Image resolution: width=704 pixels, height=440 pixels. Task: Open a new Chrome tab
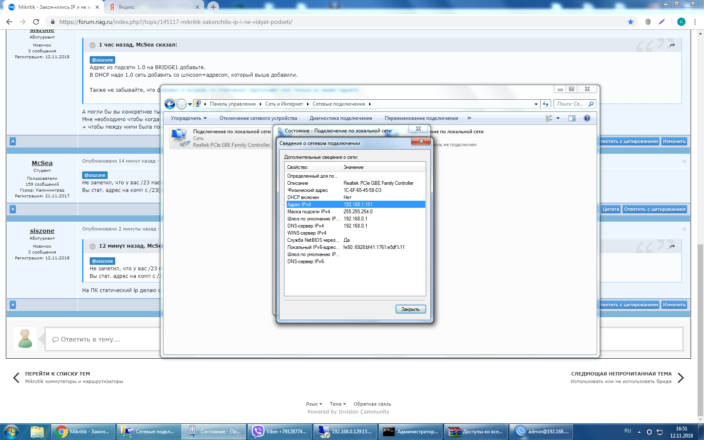(x=213, y=7)
